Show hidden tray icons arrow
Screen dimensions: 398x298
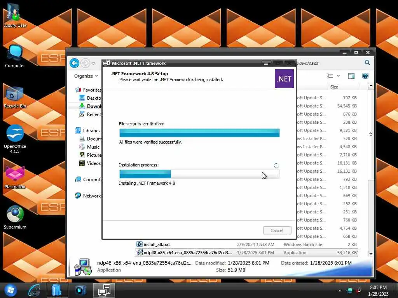tap(340, 291)
